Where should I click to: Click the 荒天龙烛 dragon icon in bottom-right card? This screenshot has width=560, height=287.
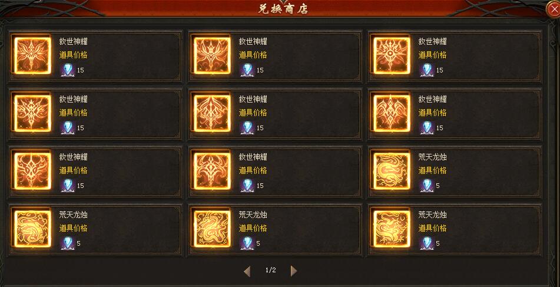point(392,229)
